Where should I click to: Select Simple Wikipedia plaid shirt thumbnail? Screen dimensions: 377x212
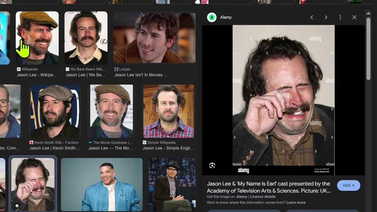point(168,111)
